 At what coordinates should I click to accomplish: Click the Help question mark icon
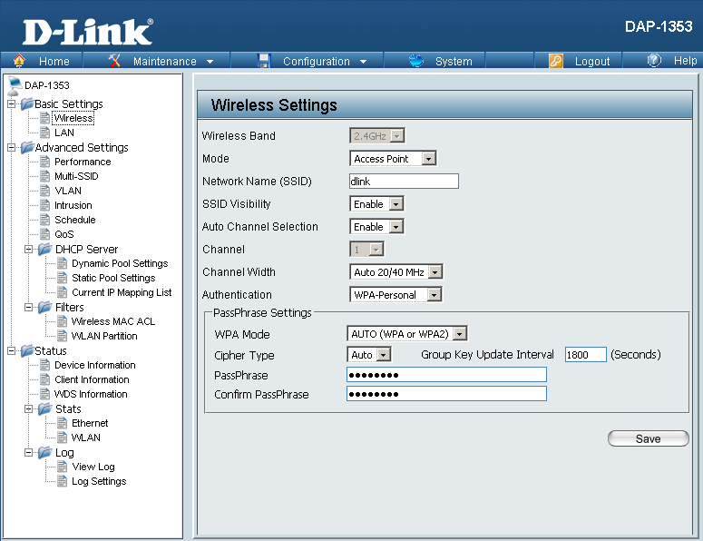pyautogui.click(x=654, y=60)
